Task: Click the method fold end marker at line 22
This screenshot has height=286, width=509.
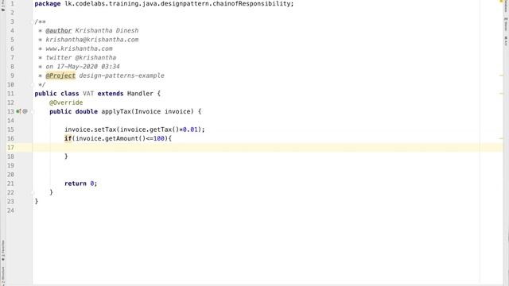Action: (33, 192)
